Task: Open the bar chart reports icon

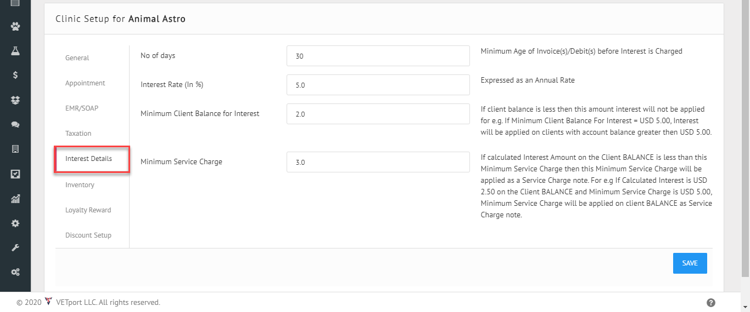Action: [x=15, y=199]
